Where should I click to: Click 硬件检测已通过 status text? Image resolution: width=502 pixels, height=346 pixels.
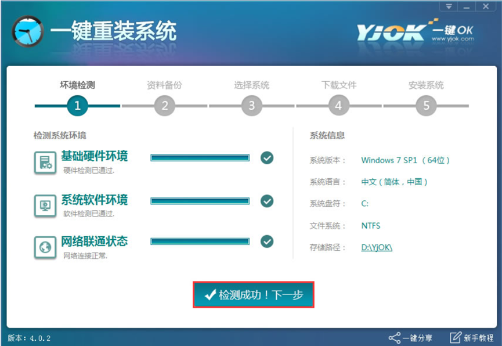[x=89, y=171]
